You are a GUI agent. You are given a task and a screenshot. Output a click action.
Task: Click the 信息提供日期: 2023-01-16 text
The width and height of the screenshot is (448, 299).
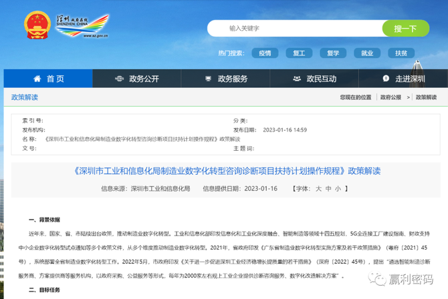coord(240,189)
